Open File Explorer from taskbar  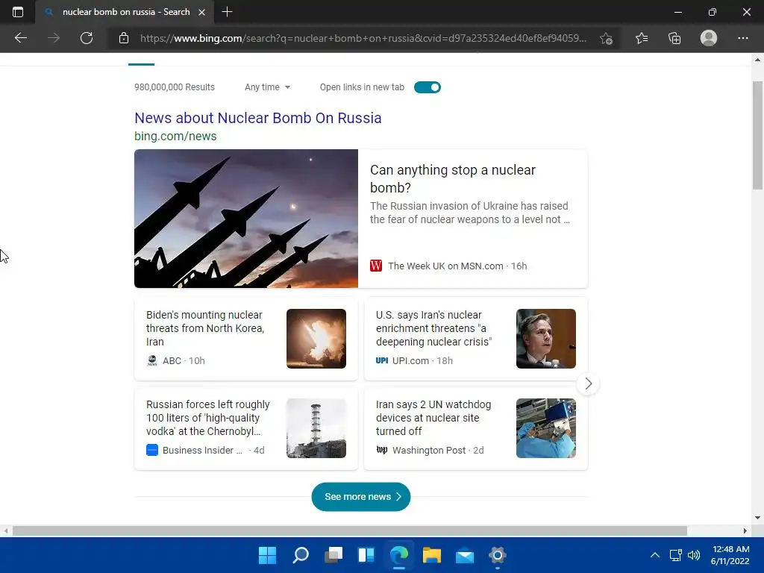click(432, 555)
